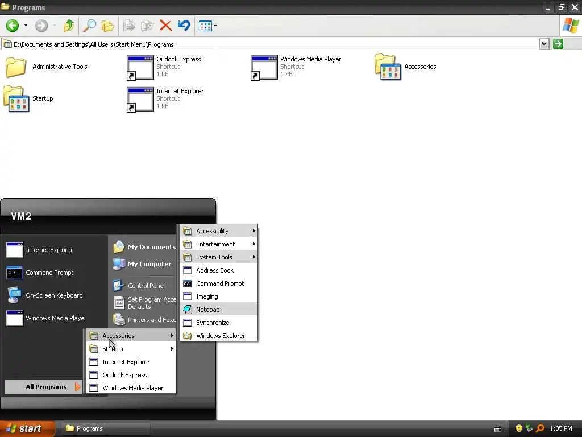
Task: Open My Documents from Start menu
Action: [144, 247]
